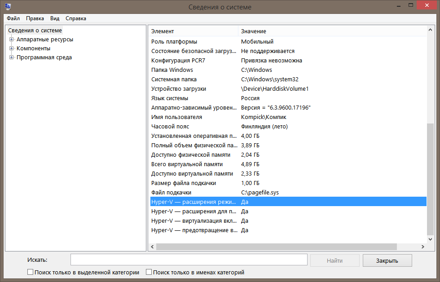Click the System Information app icon in title bar
Screen dimensions: 440x282
(8, 6)
